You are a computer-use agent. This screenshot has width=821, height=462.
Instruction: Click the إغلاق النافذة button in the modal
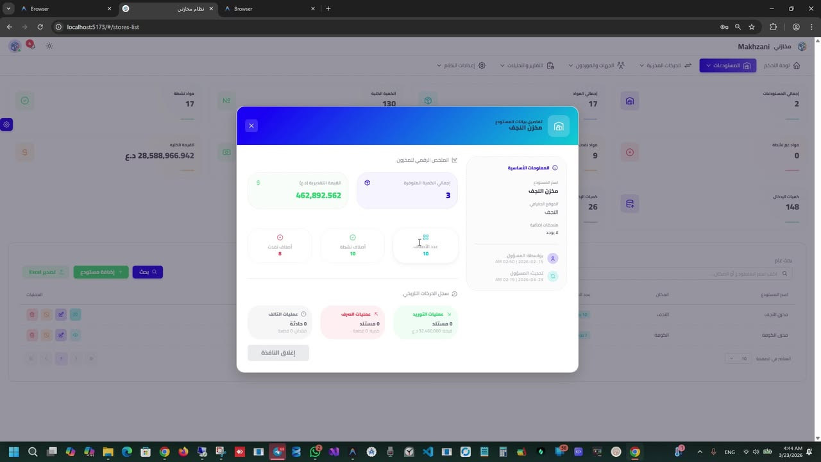(278, 352)
